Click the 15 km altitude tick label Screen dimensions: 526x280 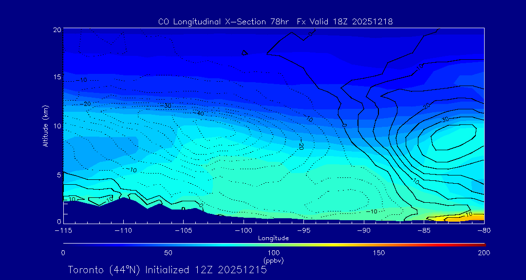click(56, 77)
